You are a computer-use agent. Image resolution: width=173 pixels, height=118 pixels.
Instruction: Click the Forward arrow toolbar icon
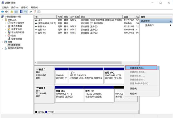pos(7,12)
